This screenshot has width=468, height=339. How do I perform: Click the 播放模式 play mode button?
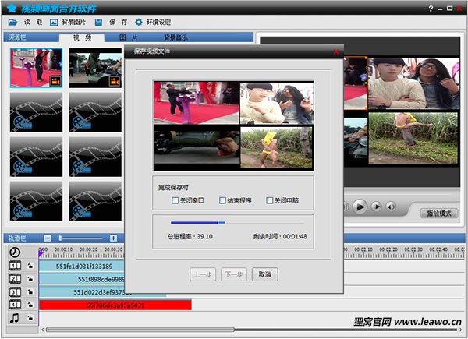tap(439, 214)
